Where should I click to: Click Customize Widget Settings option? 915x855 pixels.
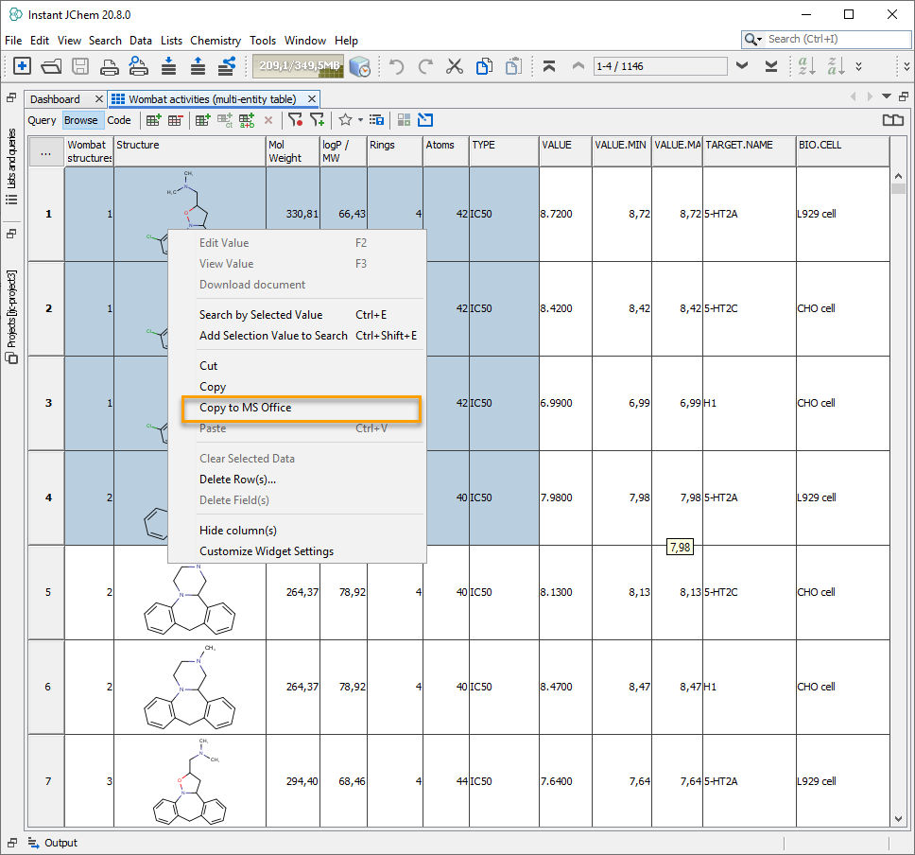pos(267,551)
